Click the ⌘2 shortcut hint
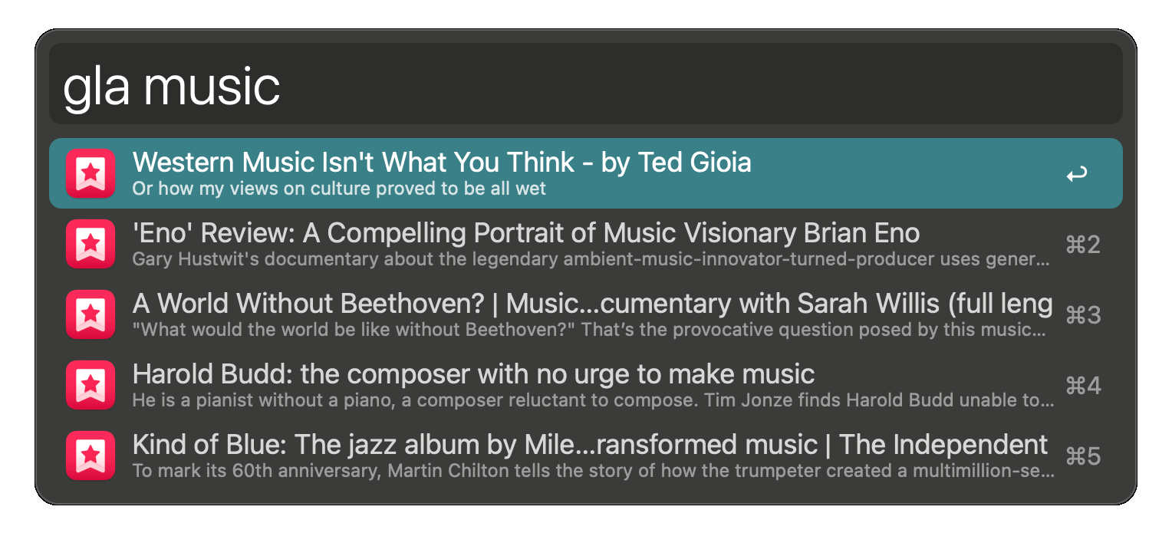The image size is (1172, 546). (x=1083, y=245)
